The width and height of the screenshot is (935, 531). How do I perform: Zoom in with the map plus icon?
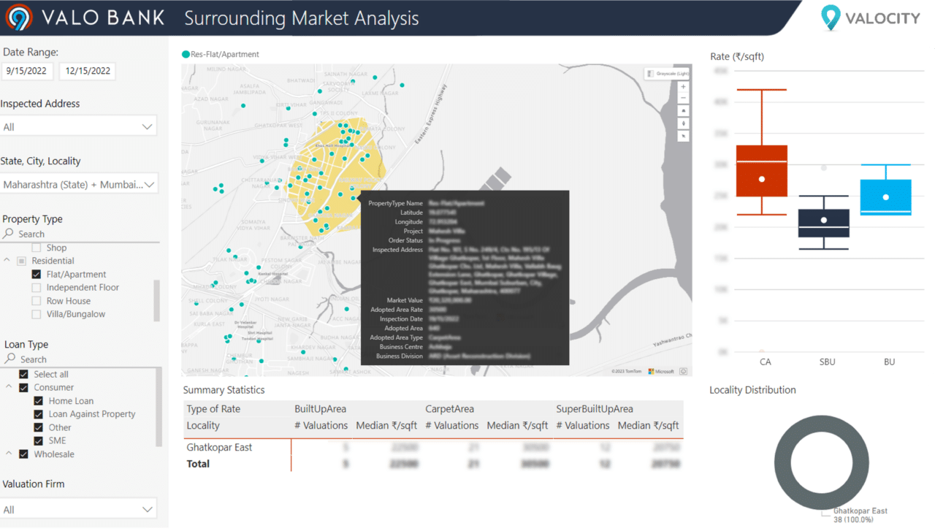point(683,86)
